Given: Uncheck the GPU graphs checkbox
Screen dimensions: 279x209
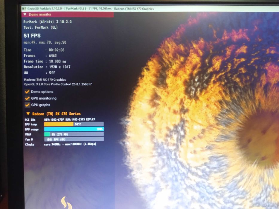Looking at the screenshot, I should (x=27, y=105).
